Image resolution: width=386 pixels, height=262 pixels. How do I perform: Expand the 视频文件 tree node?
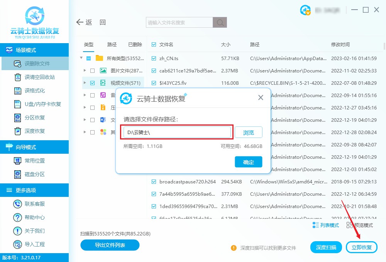pos(86,82)
